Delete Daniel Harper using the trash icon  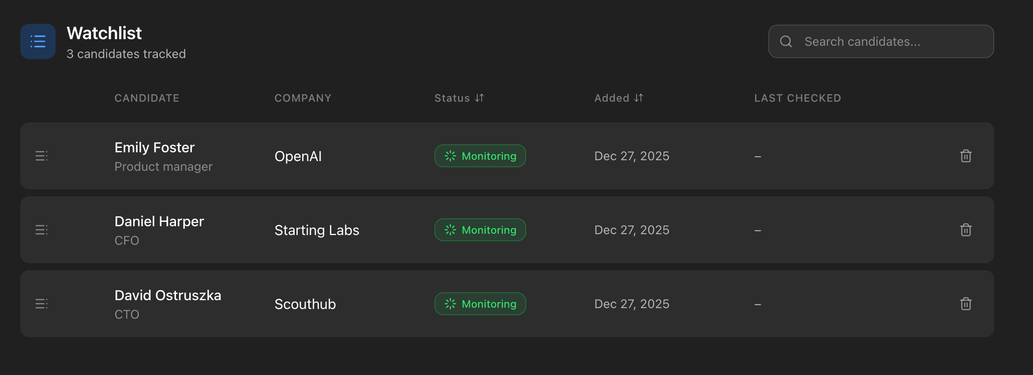click(x=966, y=230)
